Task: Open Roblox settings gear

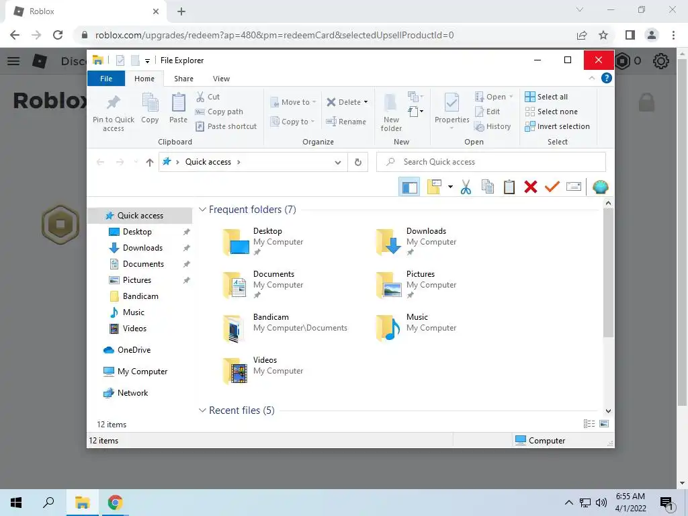Action: 661,61
